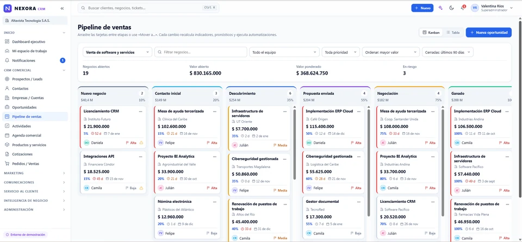Switch to Kanban view
Image resolution: width=522 pixels, height=242 pixels.
431,33
